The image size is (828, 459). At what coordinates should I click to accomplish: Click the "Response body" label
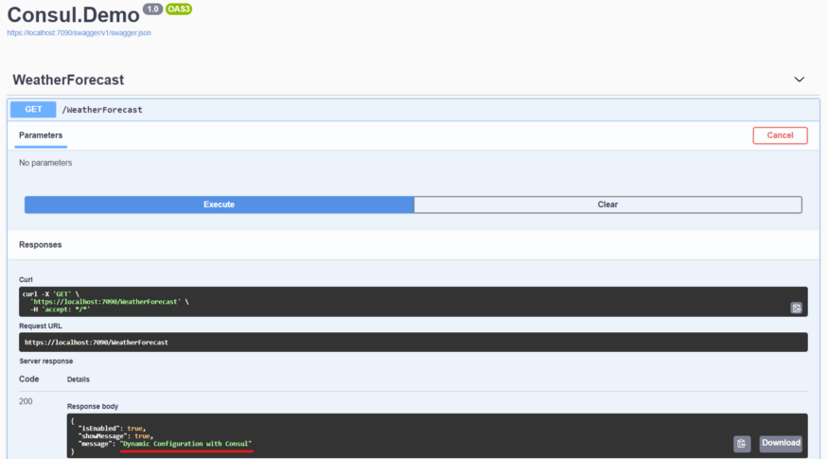[93, 406]
